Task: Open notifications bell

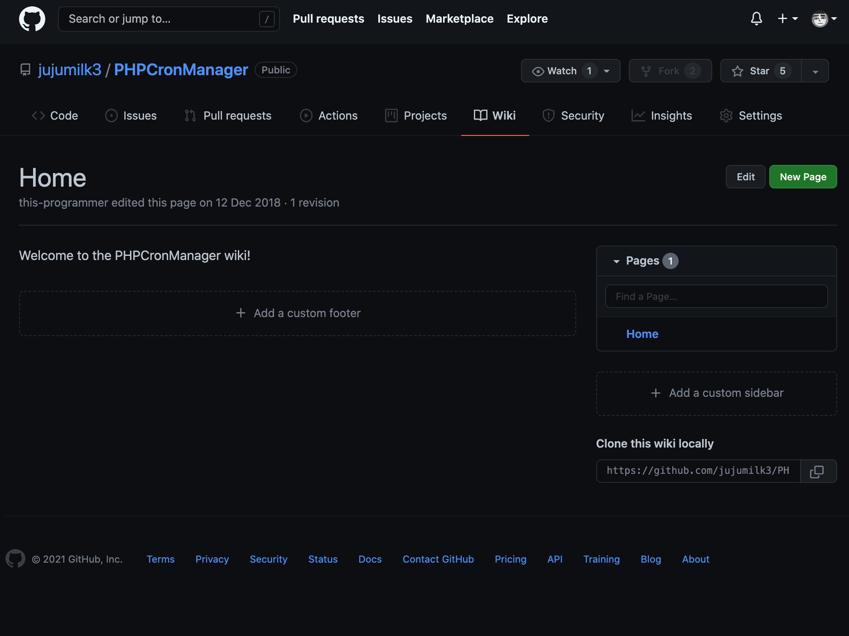Action: point(757,19)
